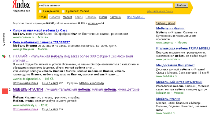Click www.primamobili.ru URL
Viewport: 214px width, 114px height.
click(x=168, y=59)
